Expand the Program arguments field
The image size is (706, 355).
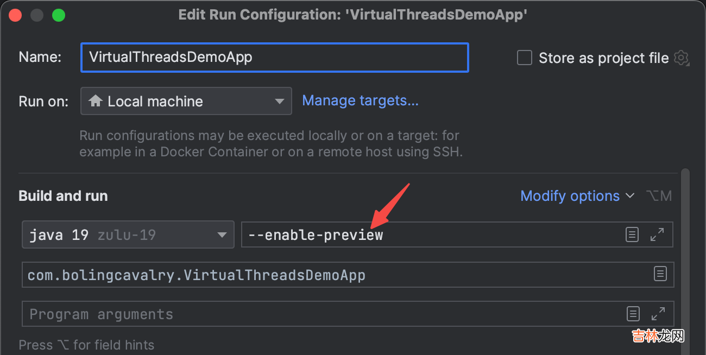point(658,314)
